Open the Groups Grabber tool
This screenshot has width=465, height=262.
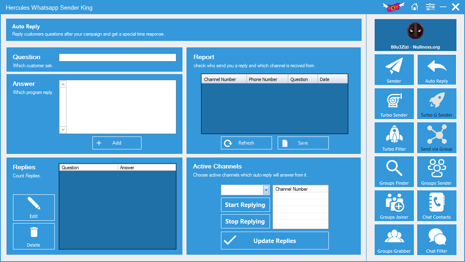[x=394, y=240]
